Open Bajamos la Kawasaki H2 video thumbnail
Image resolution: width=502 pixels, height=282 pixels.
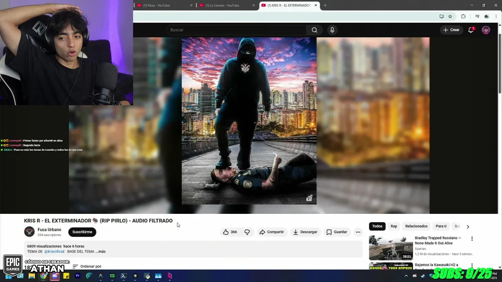(x=391, y=266)
